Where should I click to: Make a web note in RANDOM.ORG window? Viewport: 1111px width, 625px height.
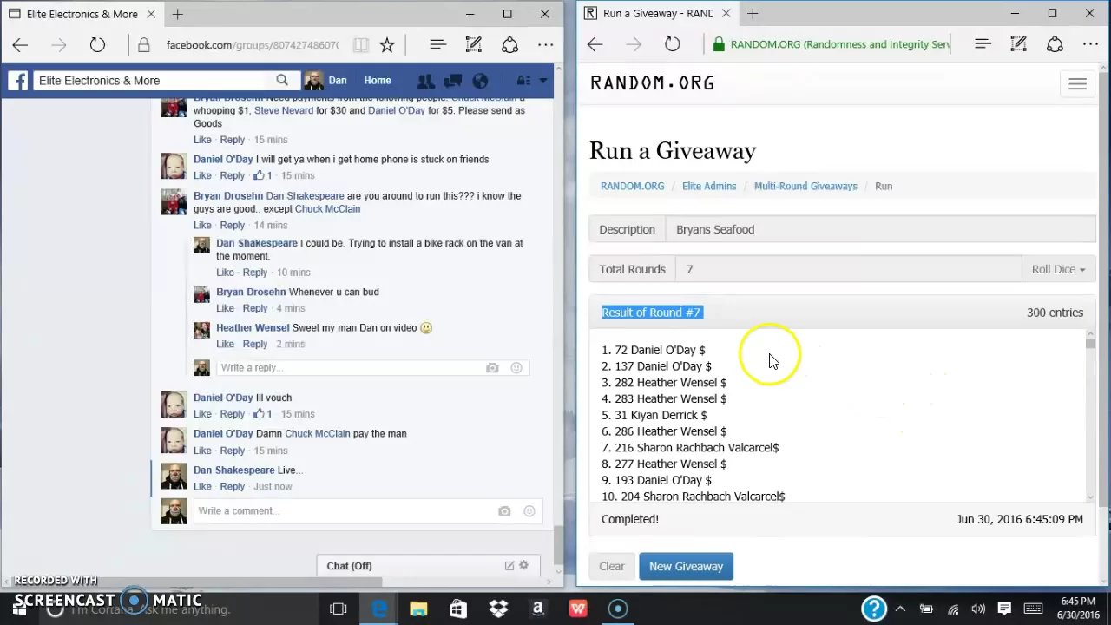click(x=1019, y=44)
